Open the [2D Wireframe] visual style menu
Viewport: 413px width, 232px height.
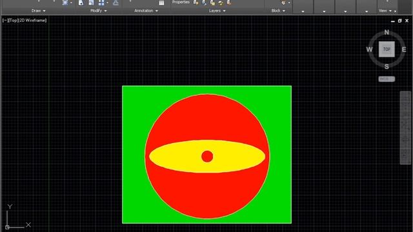33,20
